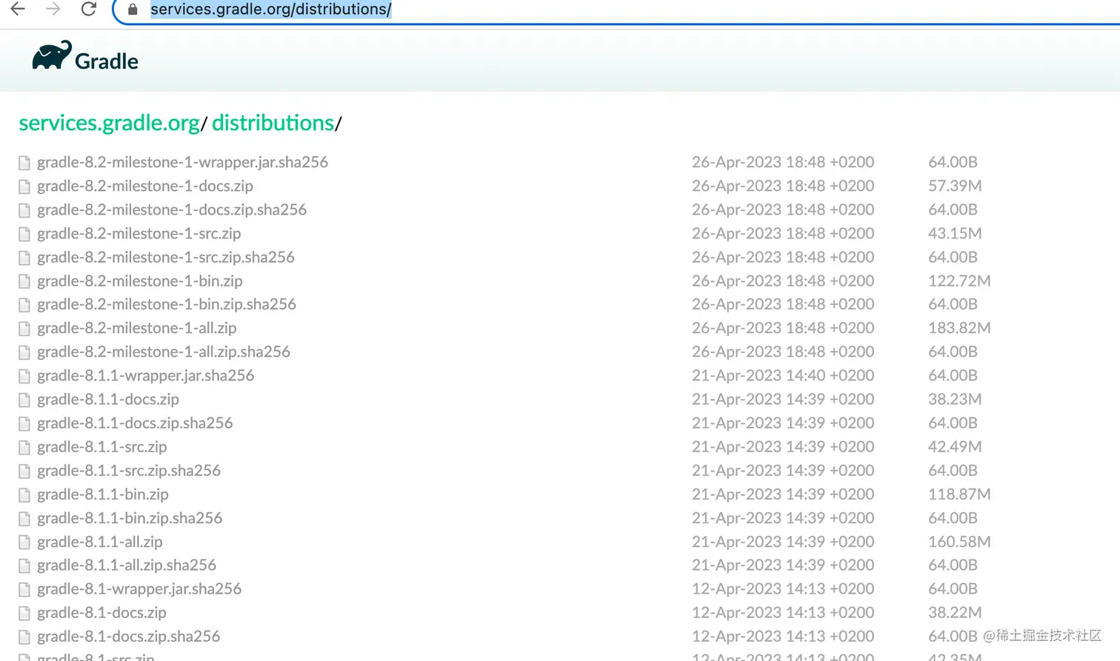Click file icon beside gradle-8.1.1-bin.zip
This screenshot has width=1120, height=661.
(24, 494)
